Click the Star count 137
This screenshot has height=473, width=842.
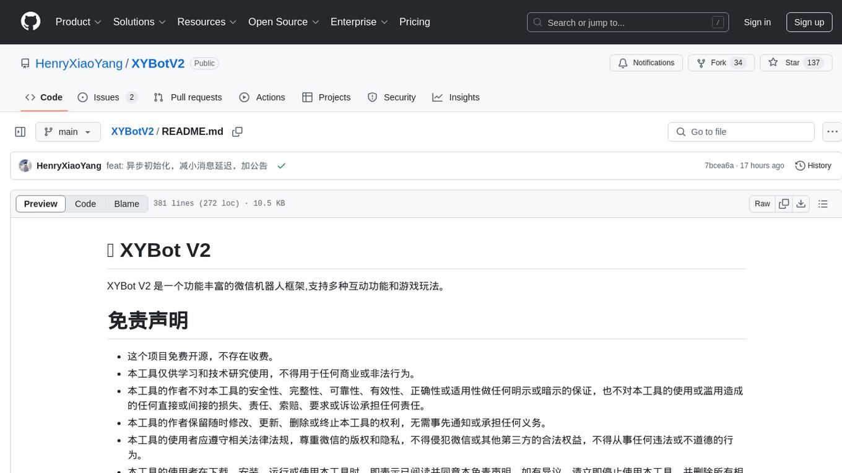813,63
